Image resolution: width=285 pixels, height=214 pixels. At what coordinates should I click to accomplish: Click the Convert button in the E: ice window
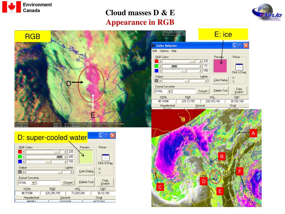coord(203,91)
